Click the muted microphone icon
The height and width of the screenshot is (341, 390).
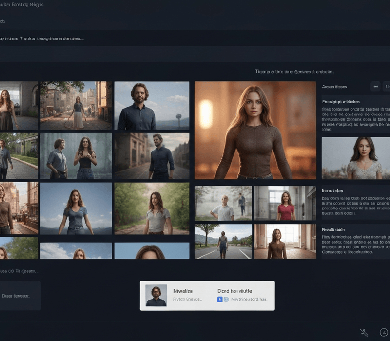[x=364, y=332]
